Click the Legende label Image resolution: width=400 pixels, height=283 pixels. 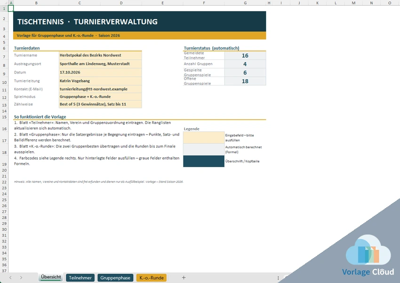tap(192, 129)
